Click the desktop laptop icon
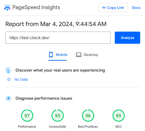Viewport: 145px width, 131px height. [79, 55]
